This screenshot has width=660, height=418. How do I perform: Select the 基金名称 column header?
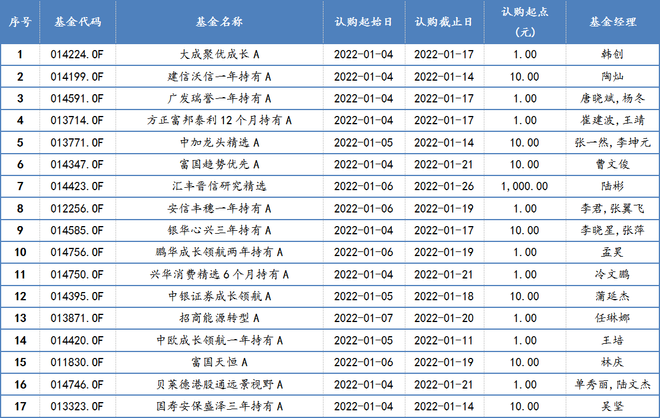pyautogui.click(x=219, y=22)
